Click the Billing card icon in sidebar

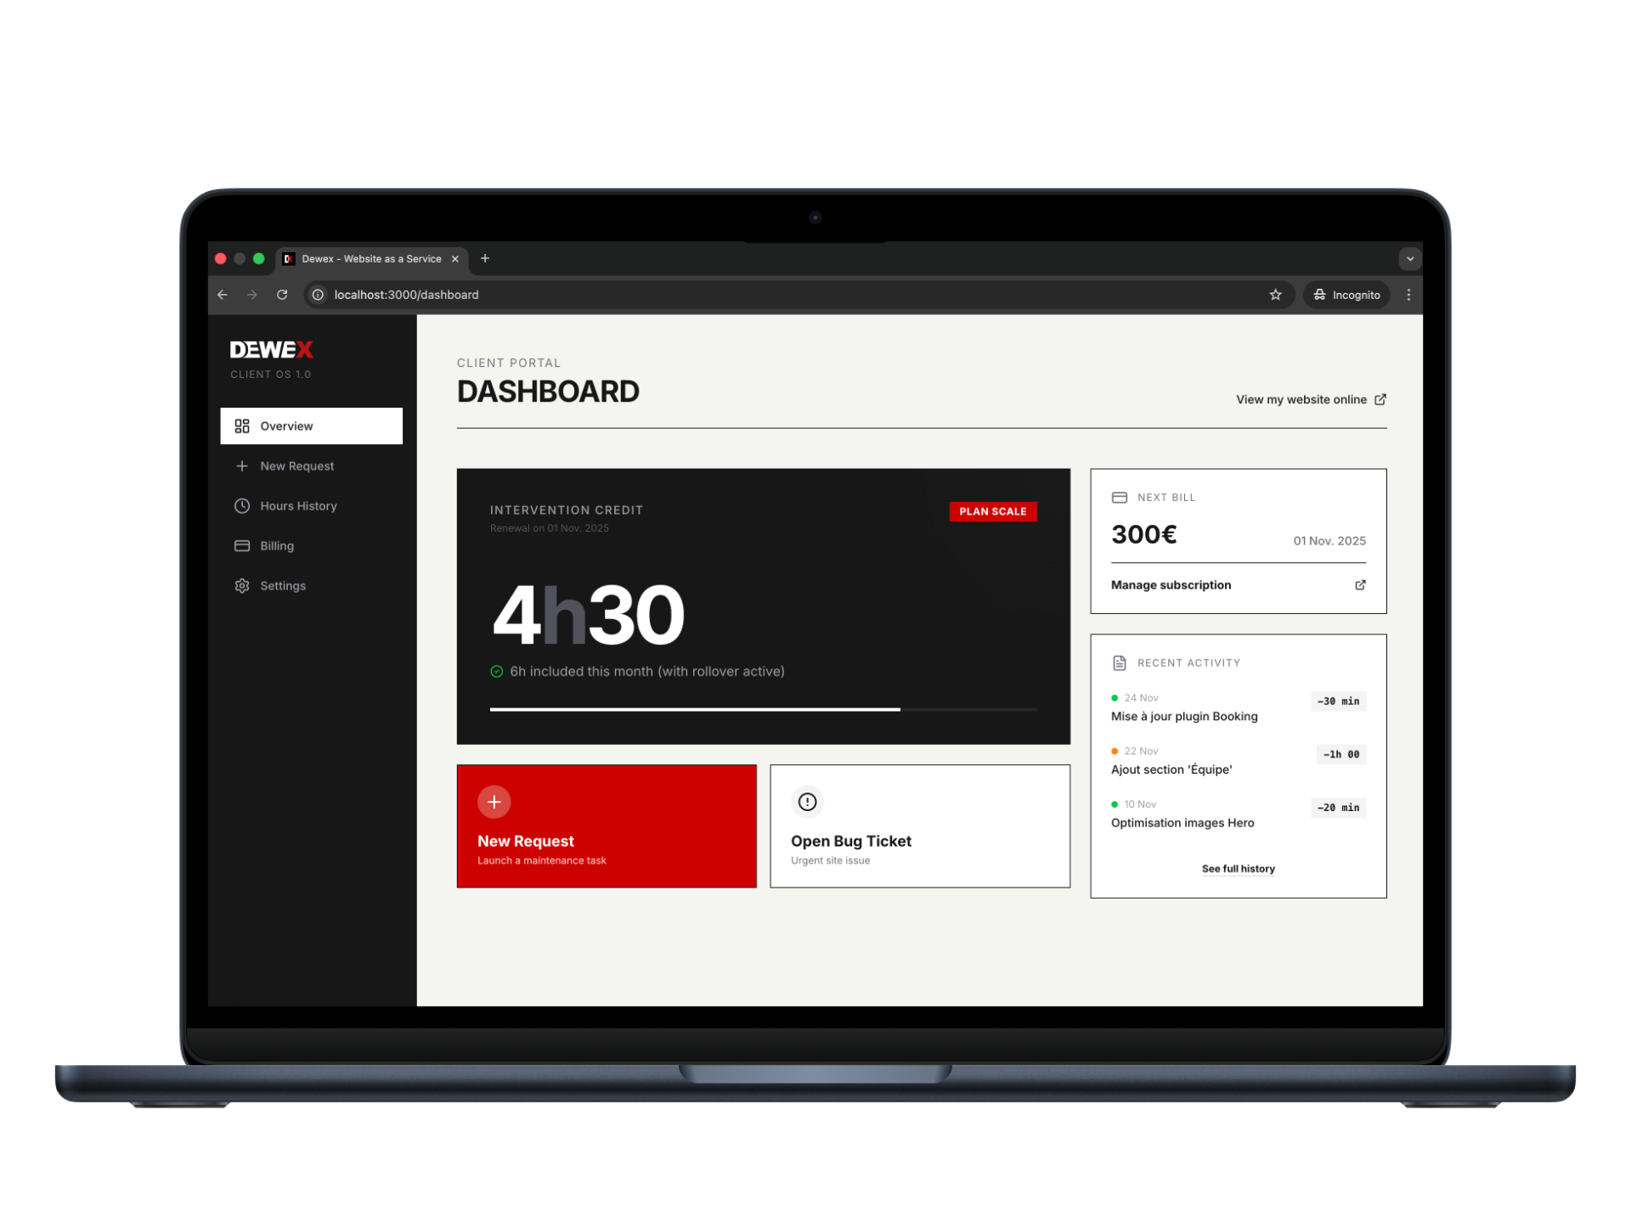click(x=242, y=545)
